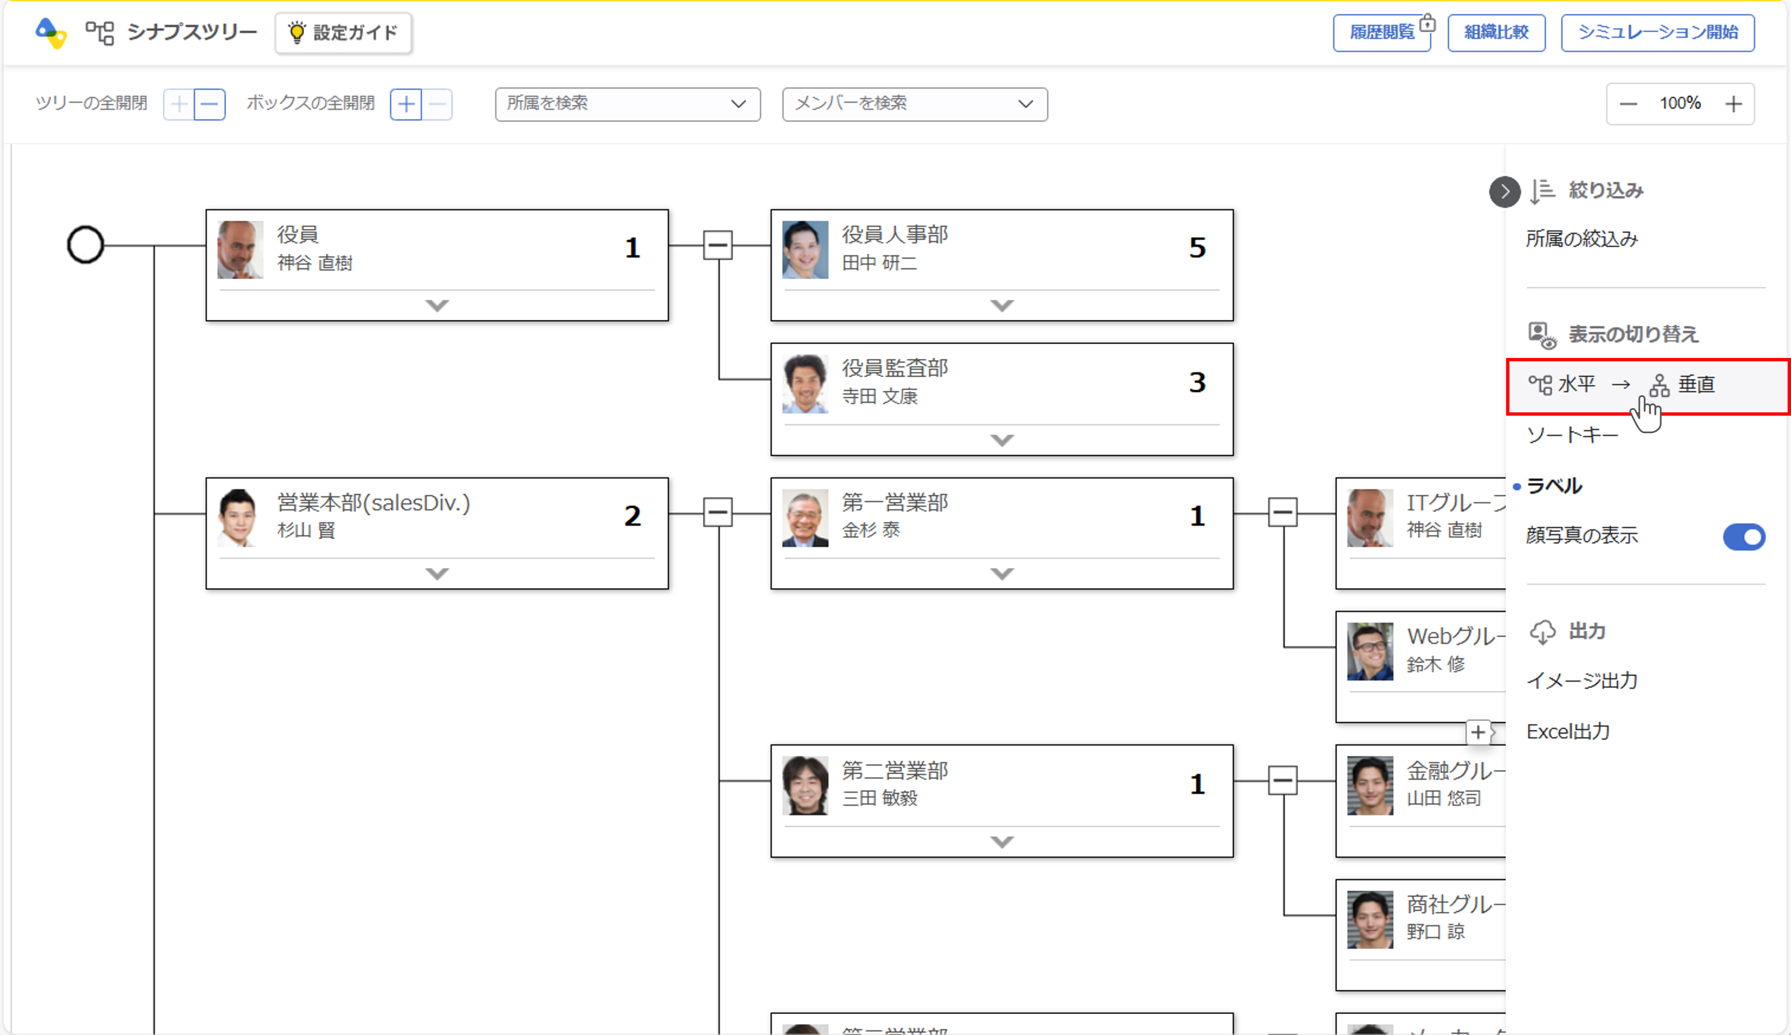Expand the 役員人事部 box chevron
The height and width of the screenshot is (1035, 1791).
(x=1002, y=305)
